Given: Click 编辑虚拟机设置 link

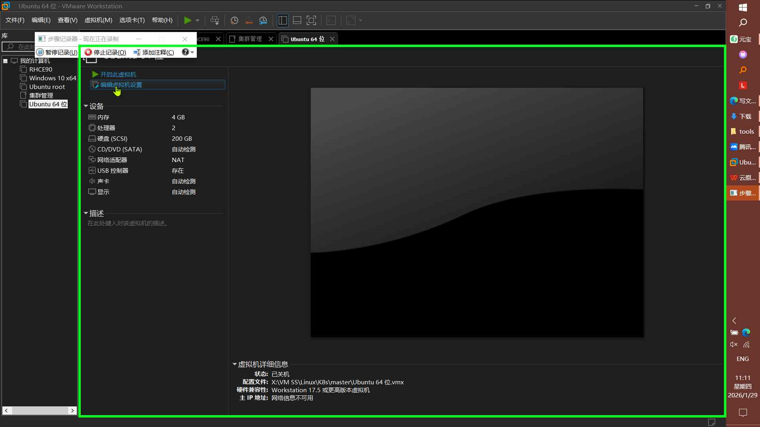Looking at the screenshot, I should pos(121,85).
